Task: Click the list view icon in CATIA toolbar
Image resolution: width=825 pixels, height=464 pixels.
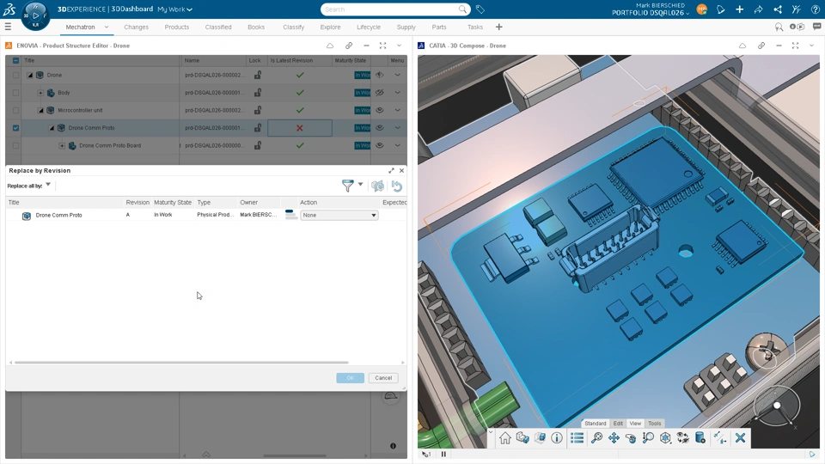Action: point(577,437)
